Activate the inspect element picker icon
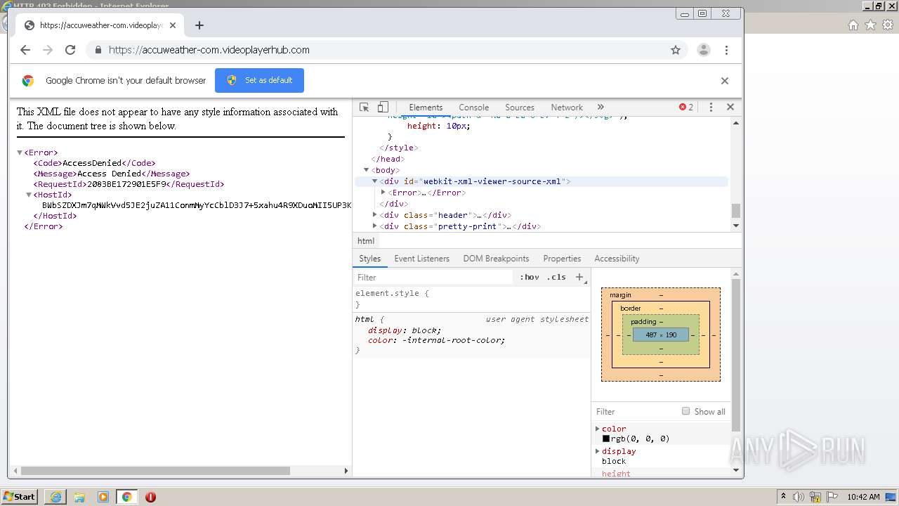Viewport: 899px width, 506px height. tap(365, 108)
